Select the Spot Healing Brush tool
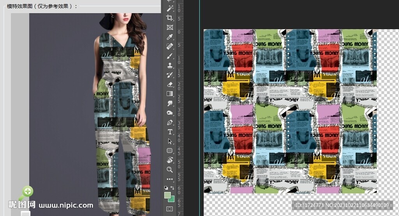The width and height of the screenshot is (399, 216). (170, 46)
